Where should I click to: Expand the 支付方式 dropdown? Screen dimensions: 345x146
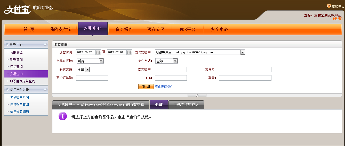click(x=175, y=61)
